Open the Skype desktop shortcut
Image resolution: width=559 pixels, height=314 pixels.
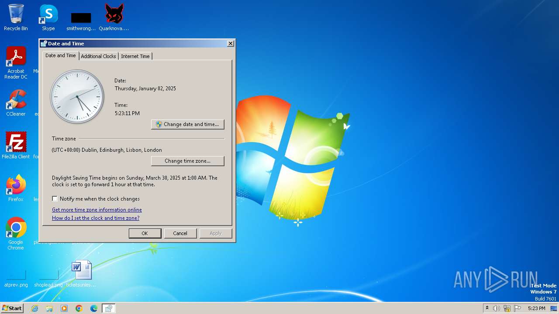click(48, 17)
